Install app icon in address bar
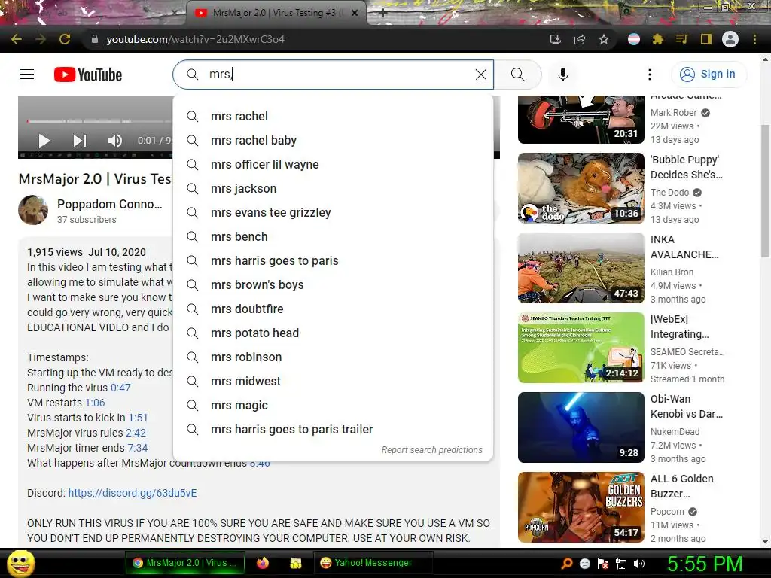Screen dimensions: 771x578 pyautogui.click(x=555, y=39)
